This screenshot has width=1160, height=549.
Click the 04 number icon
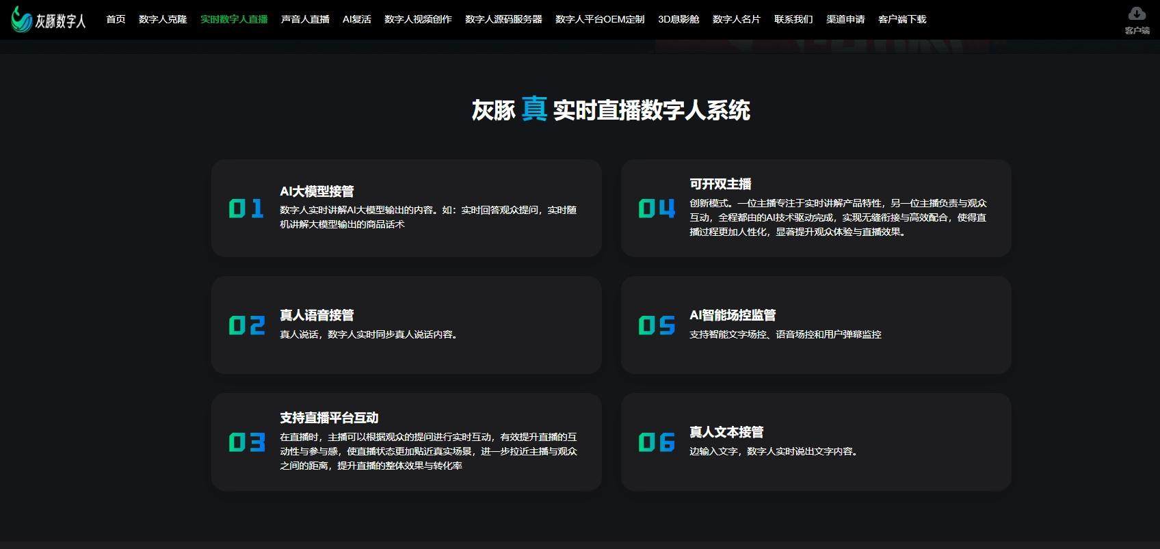click(x=656, y=209)
